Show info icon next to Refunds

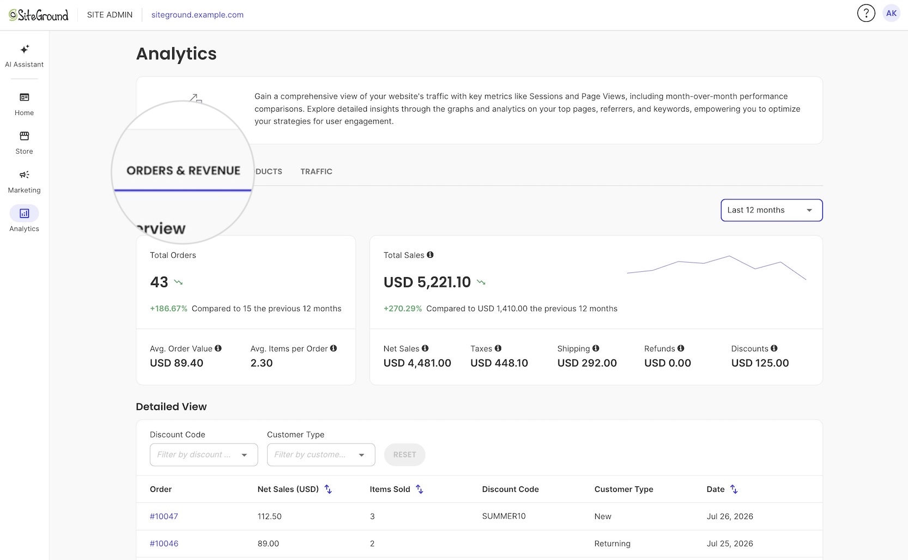point(681,348)
